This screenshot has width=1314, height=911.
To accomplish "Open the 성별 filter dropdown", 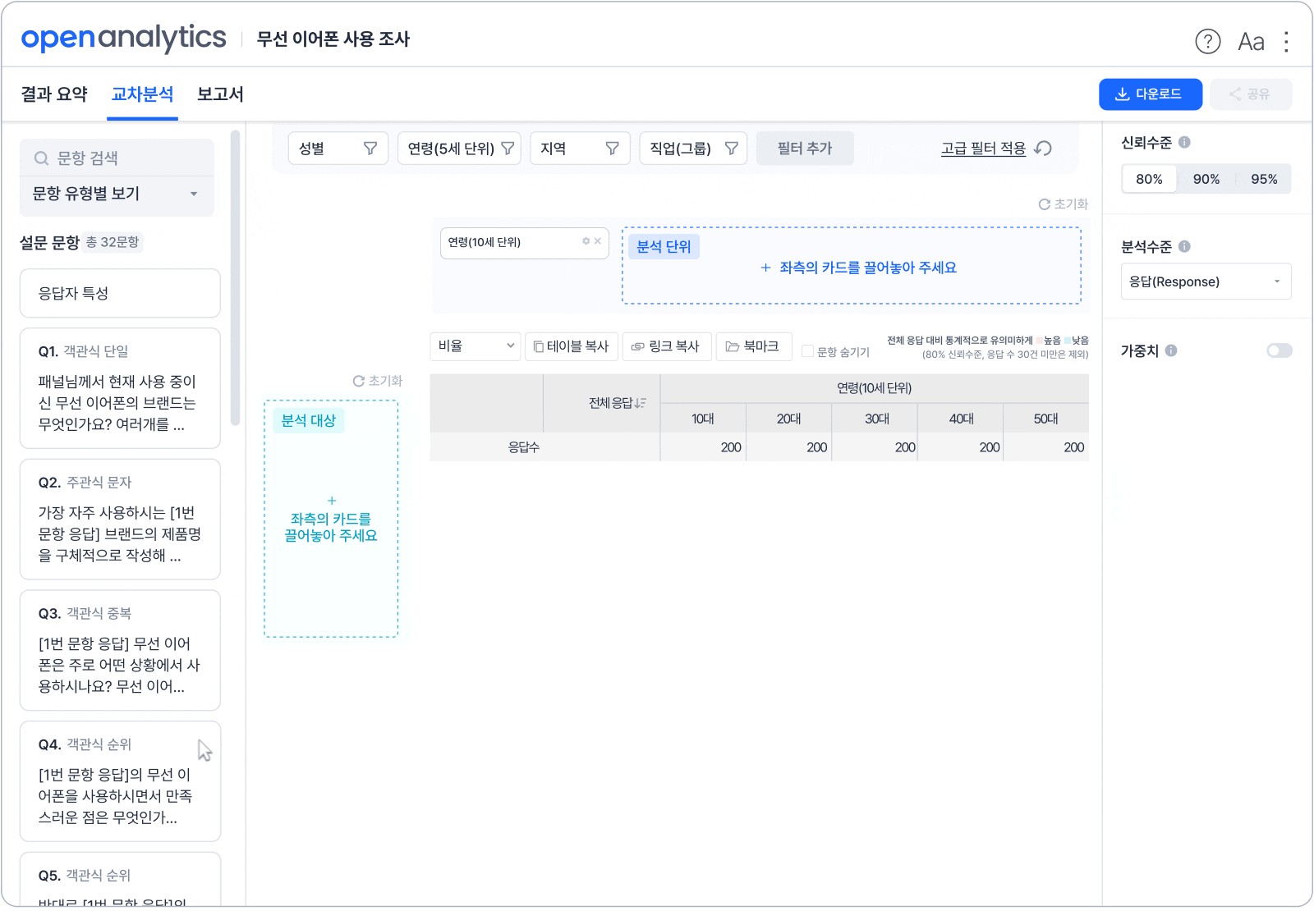I will point(338,149).
